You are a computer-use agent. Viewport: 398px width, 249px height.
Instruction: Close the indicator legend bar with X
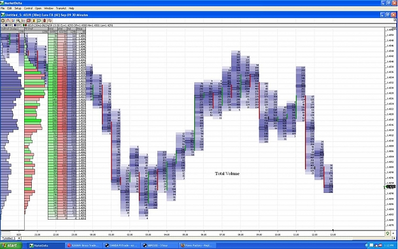point(3,25)
